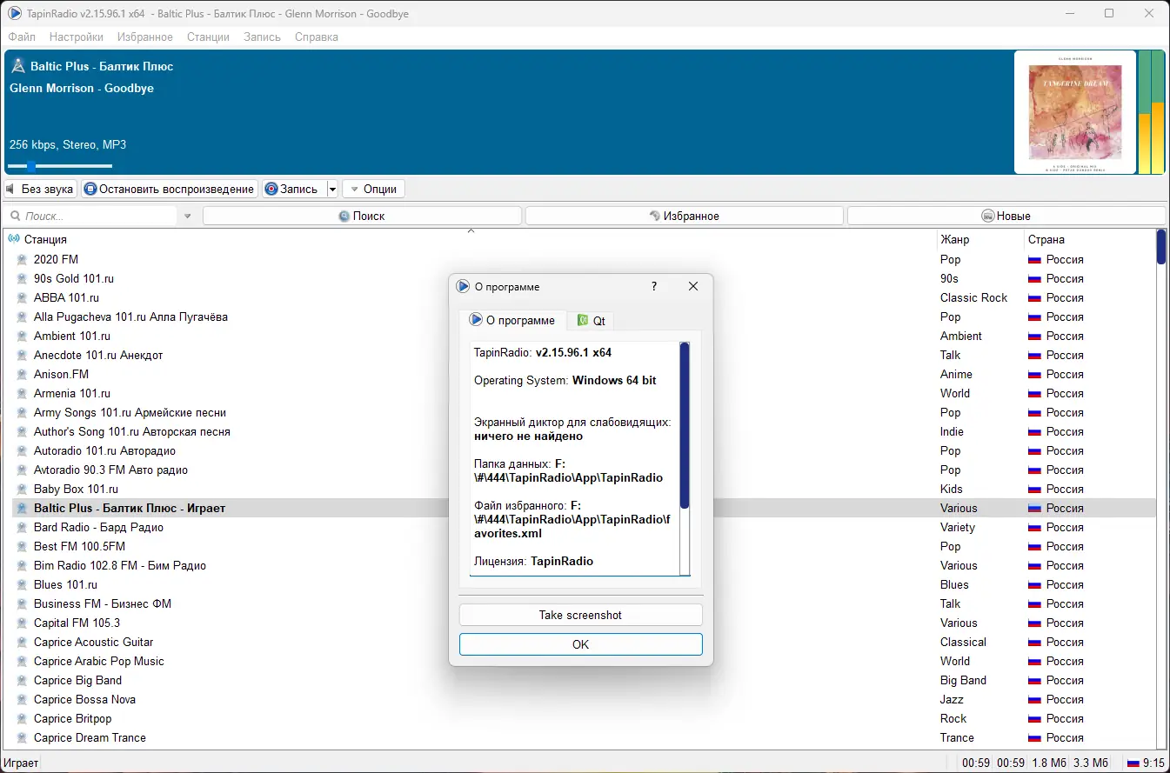1170x773 pixels.
Task: Click the Take screenshot button
Action: click(x=580, y=615)
